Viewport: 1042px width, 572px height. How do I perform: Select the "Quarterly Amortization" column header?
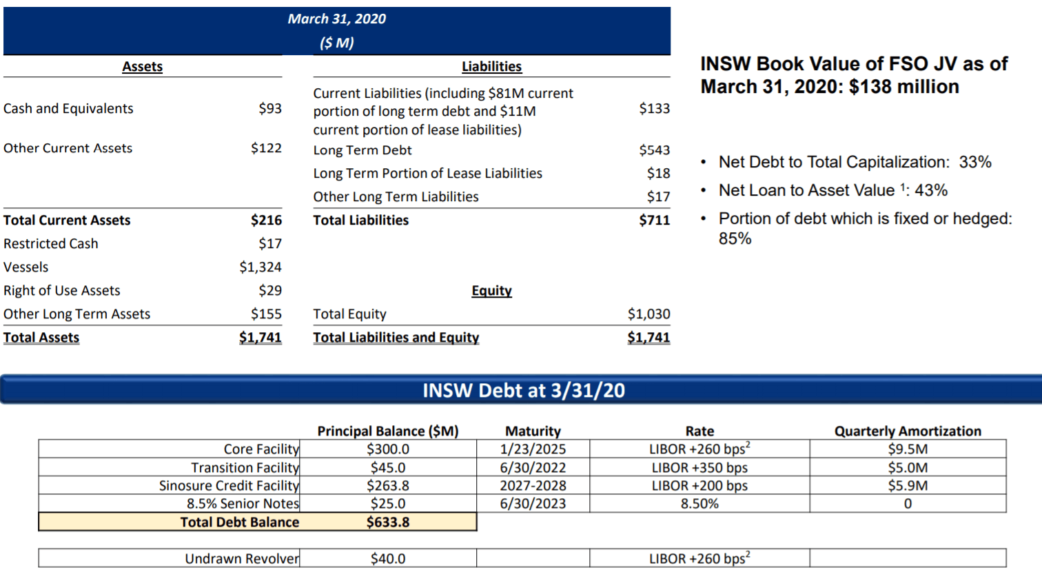click(x=908, y=431)
